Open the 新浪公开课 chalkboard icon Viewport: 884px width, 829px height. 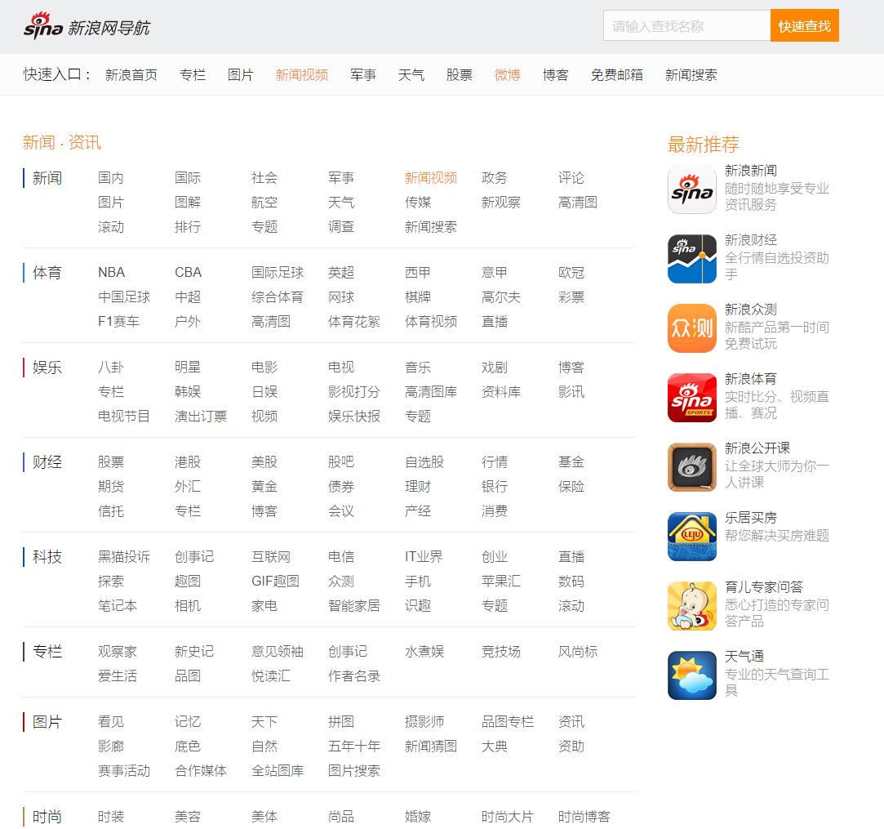(691, 467)
